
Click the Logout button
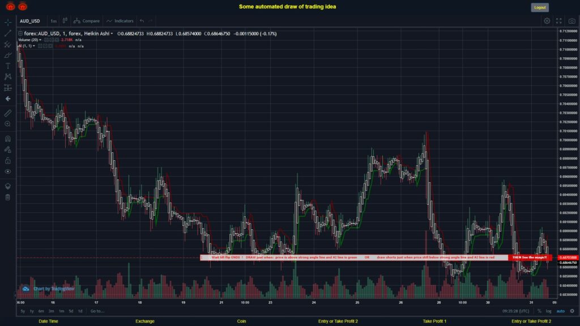point(540,7)
